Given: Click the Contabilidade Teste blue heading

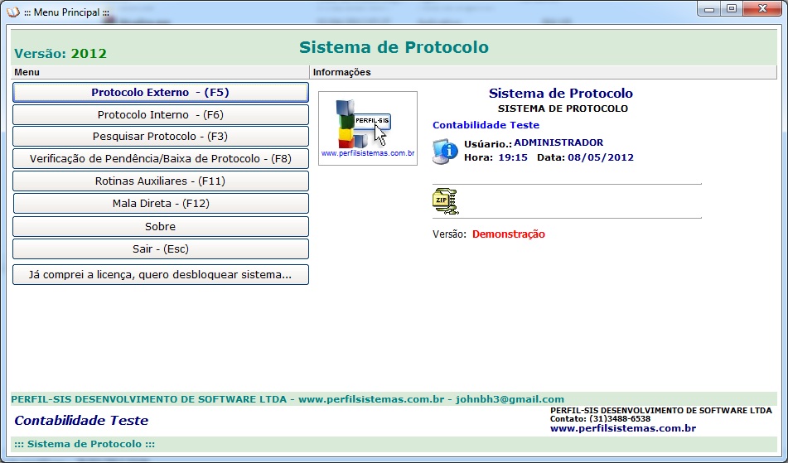Looking at the screenshot, I should [486, 125].
